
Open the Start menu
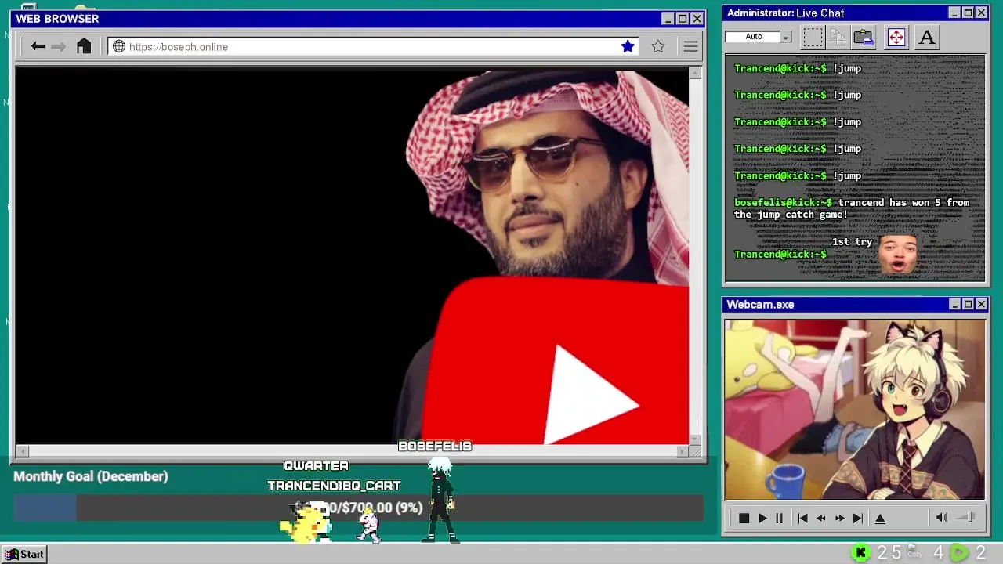click(x=24, y=554)
